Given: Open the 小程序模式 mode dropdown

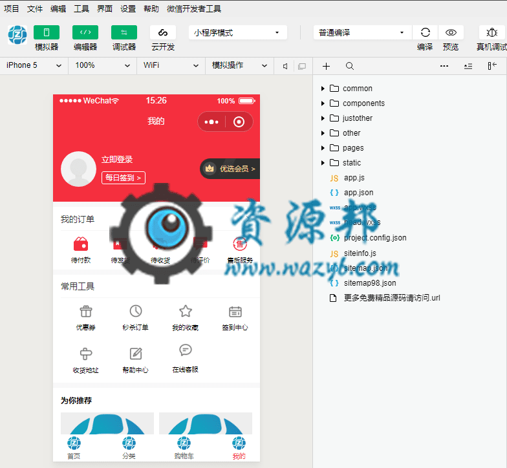Looking at the screenshot, I should click(238, 32).
